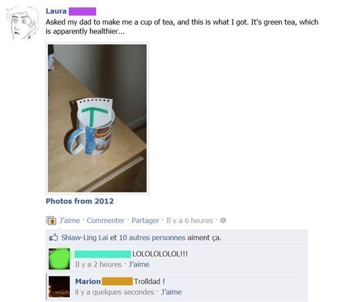Click Commenter to write a comment
The width and height of the screenshot is (338, 302).
coord(105,220)
